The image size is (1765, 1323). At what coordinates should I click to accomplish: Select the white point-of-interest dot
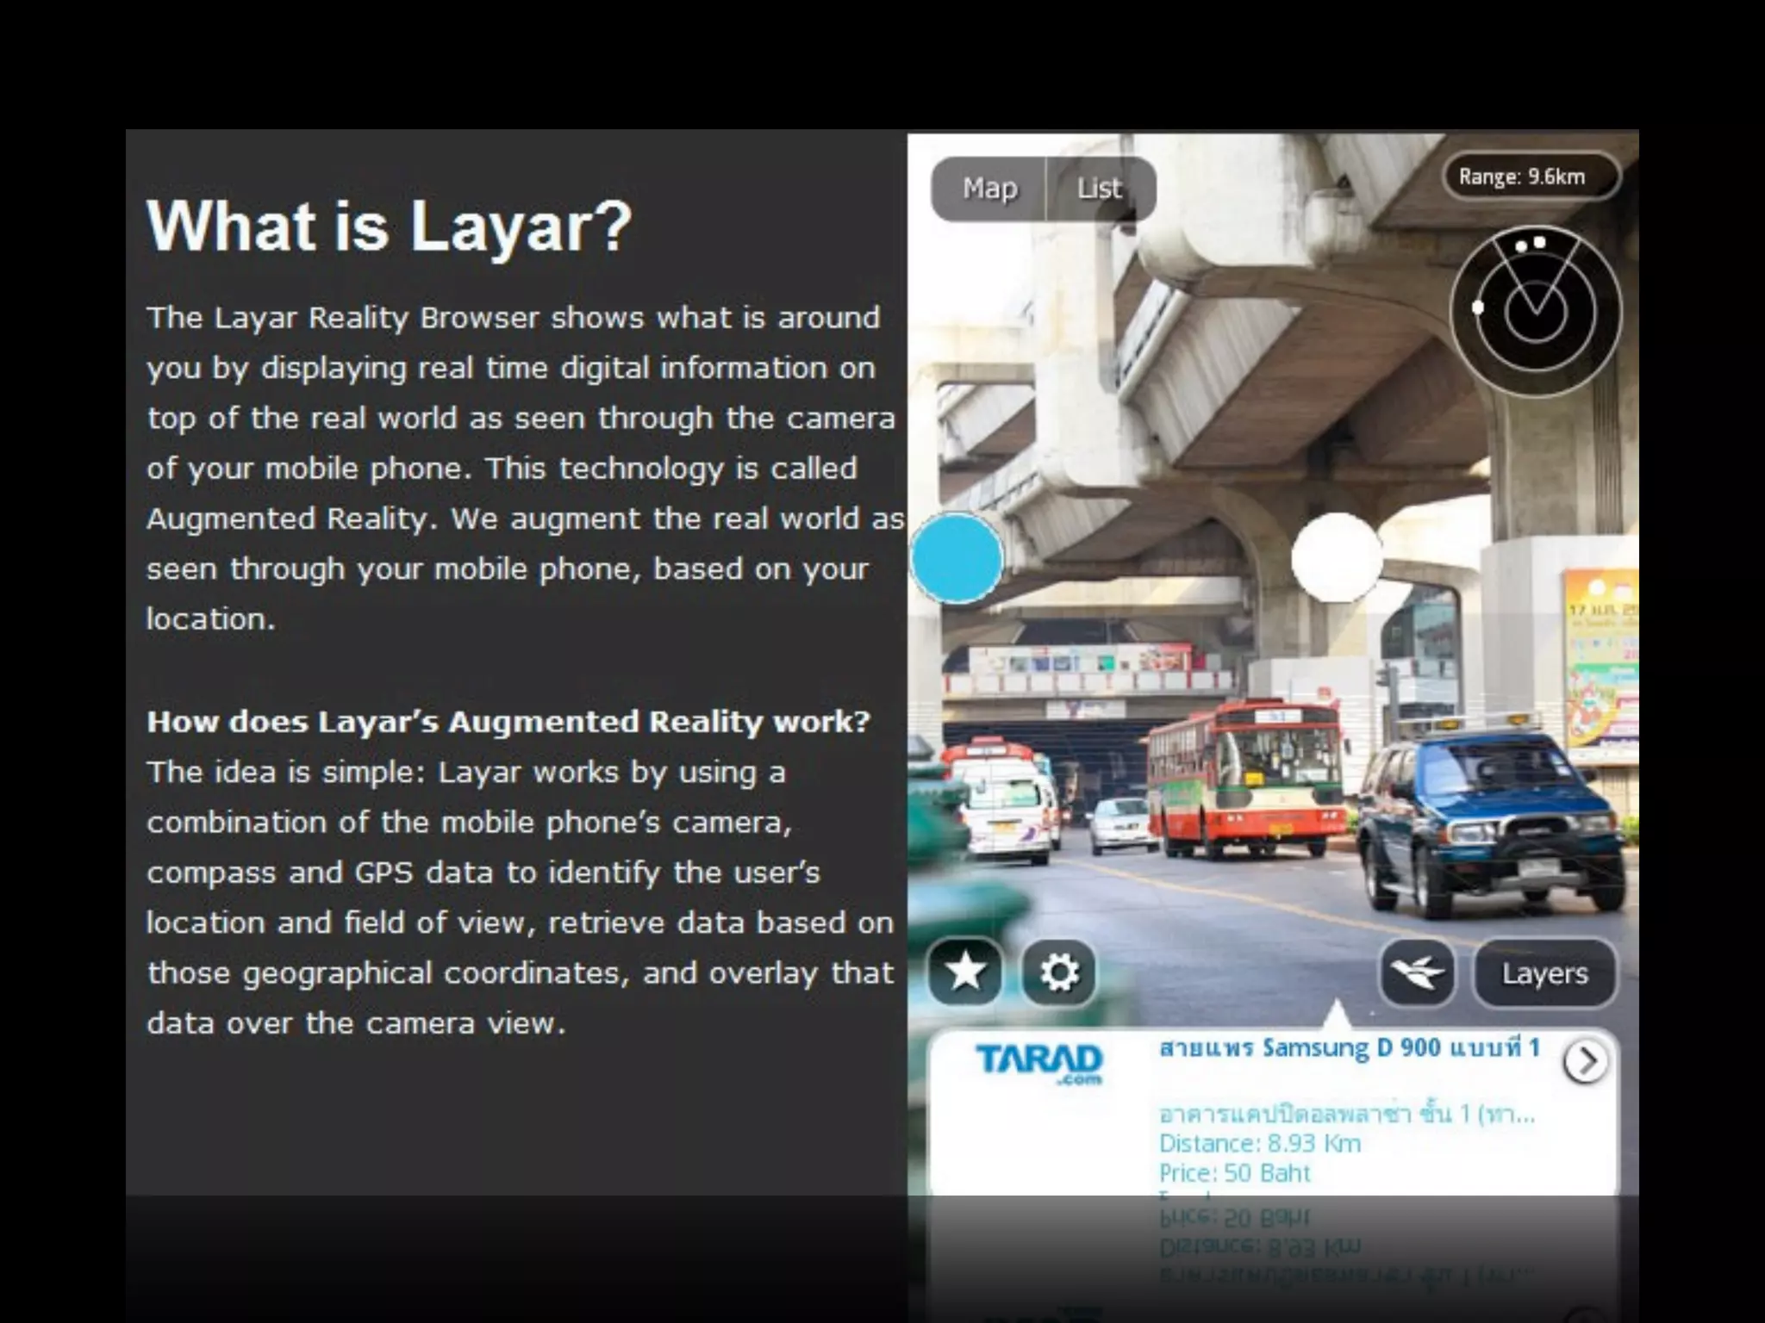(x=1337, y=557)
